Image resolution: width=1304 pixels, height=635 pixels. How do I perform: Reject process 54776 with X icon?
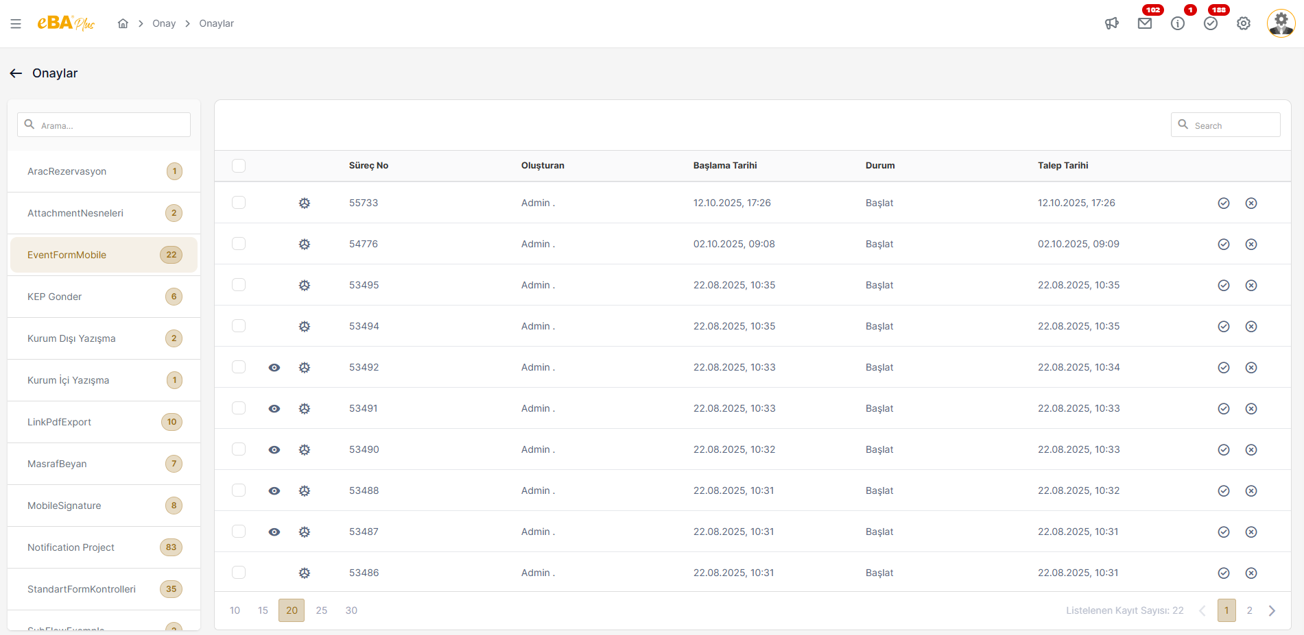point(1251,245)
